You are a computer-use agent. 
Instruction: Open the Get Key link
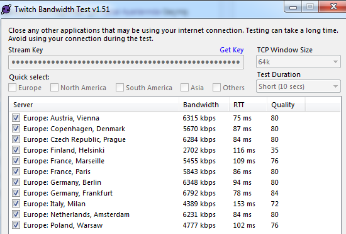[232, 50]
